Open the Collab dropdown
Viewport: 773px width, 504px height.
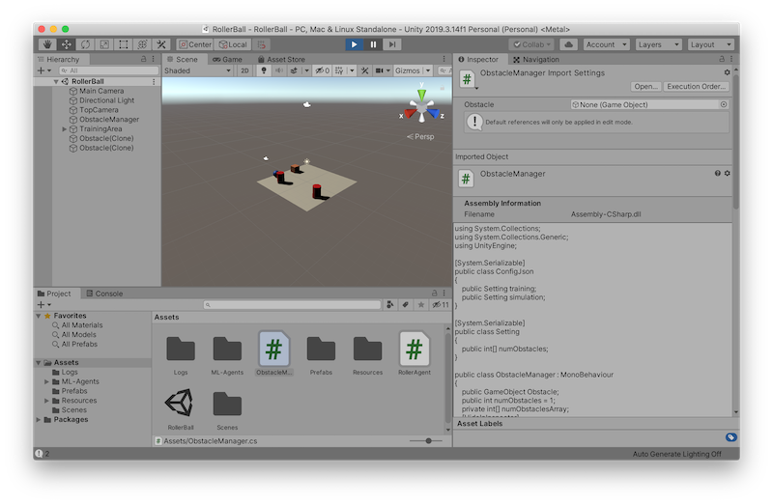pyautogui.click(x=532, y=44)
